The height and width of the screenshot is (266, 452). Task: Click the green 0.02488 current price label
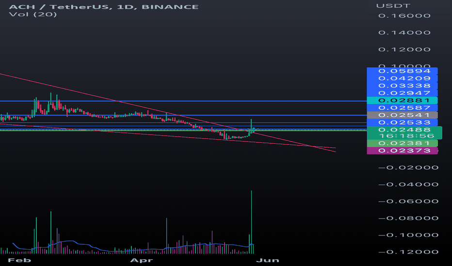pyautogui.click(x=404, y=130)
